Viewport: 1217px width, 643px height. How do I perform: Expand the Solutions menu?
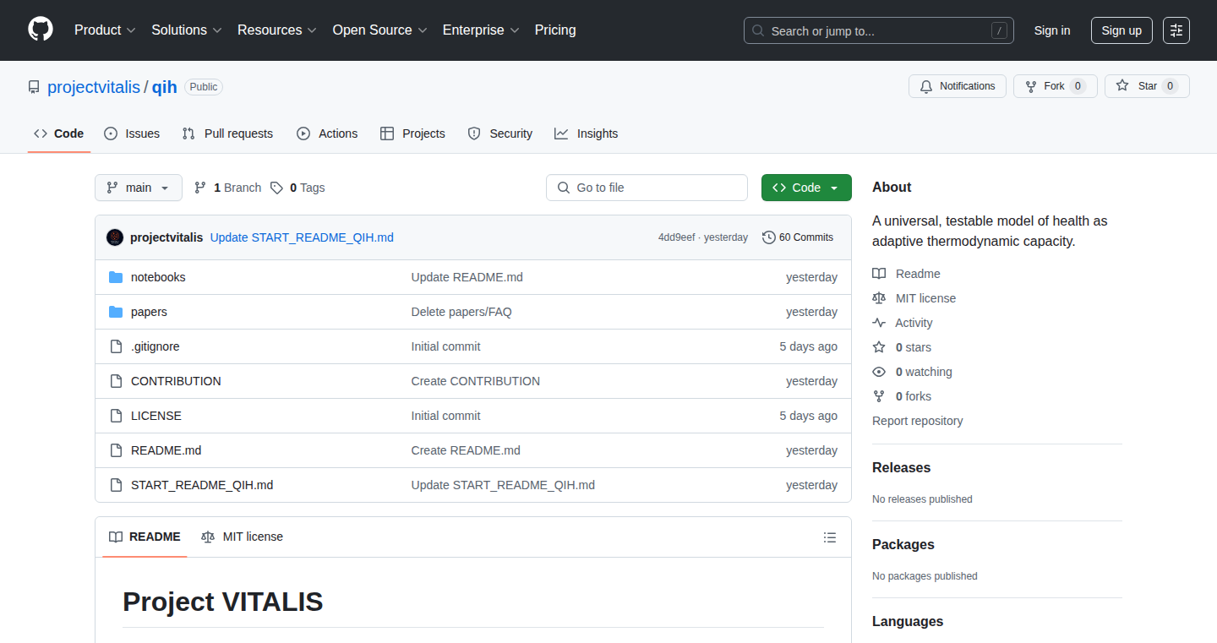[x=187, y=30]
